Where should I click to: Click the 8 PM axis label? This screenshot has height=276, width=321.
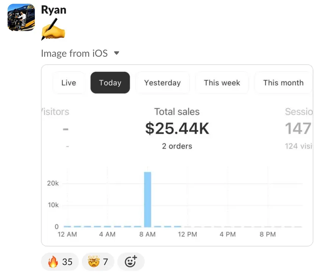coord(268,234)
